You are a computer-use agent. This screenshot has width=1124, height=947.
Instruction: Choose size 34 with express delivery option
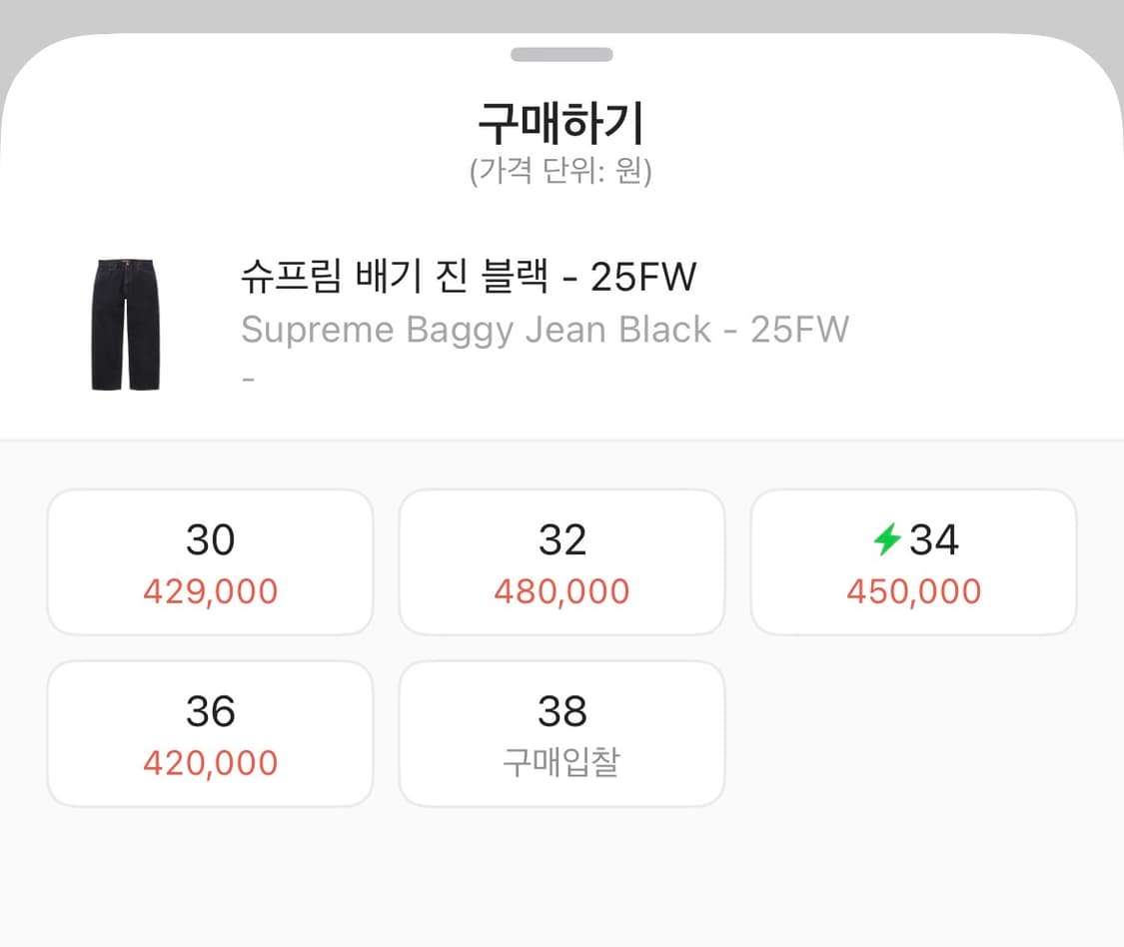[914, 561]
